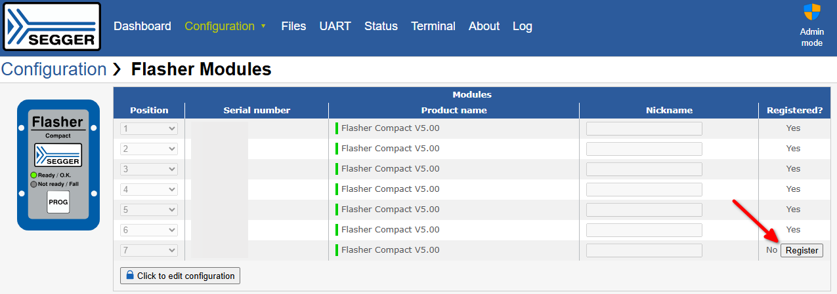The image size is (837, 294).
Task: Click the SEGGER logo in header
Action: click(52, 27)
